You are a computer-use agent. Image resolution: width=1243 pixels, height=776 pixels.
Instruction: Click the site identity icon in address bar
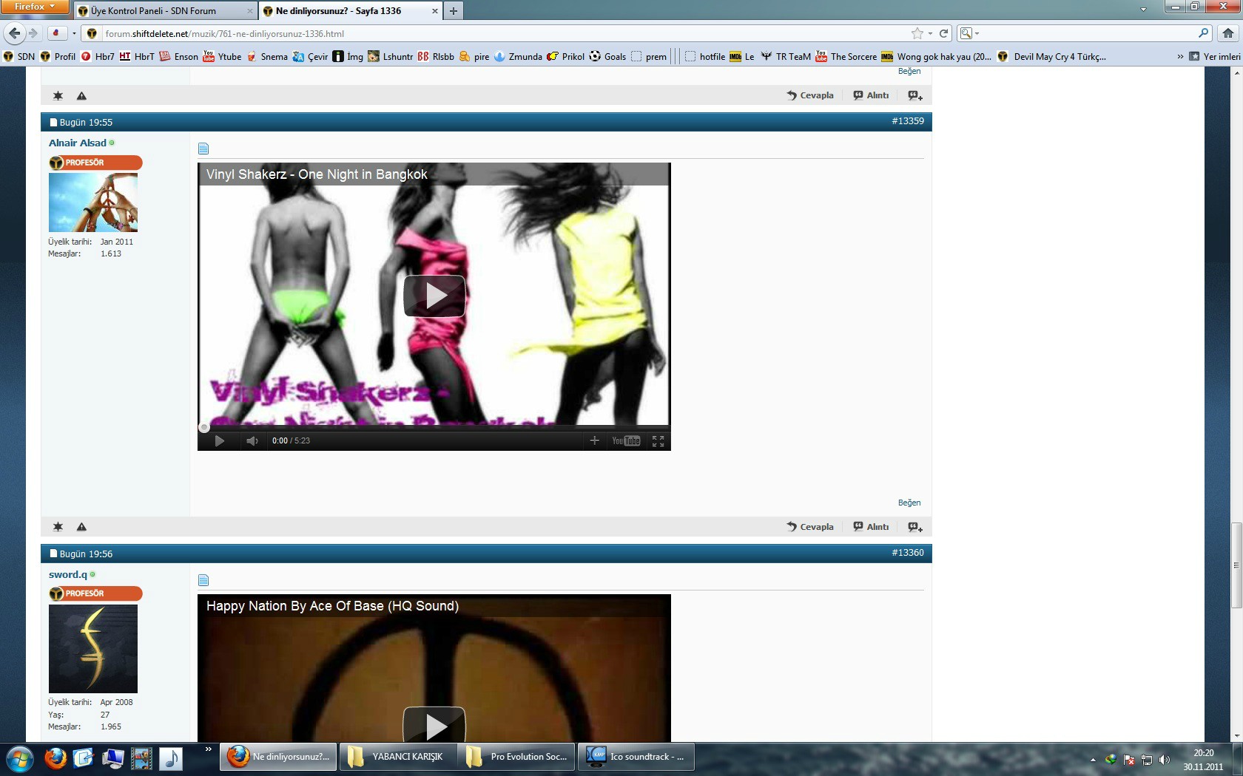tap(92, 33)
